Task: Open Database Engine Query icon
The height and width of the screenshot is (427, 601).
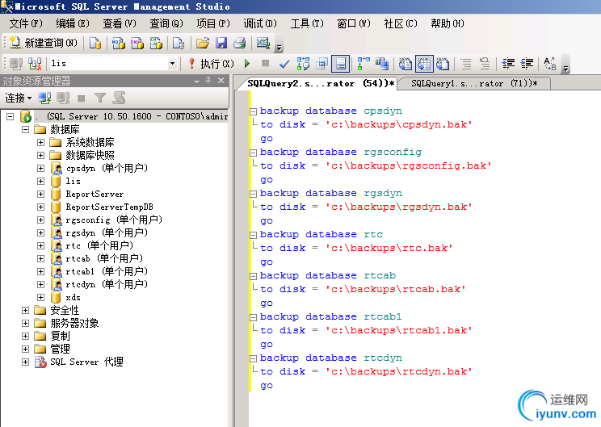Action: pyautogui.click(x=95, y=43)
